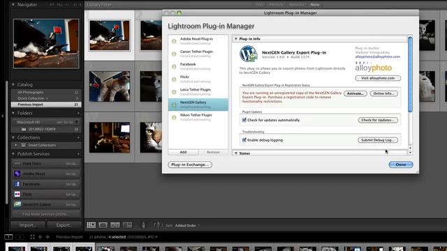
Task: Select Previous Import in Catalog
Action: pyautogui.click(x=46, y=105)
